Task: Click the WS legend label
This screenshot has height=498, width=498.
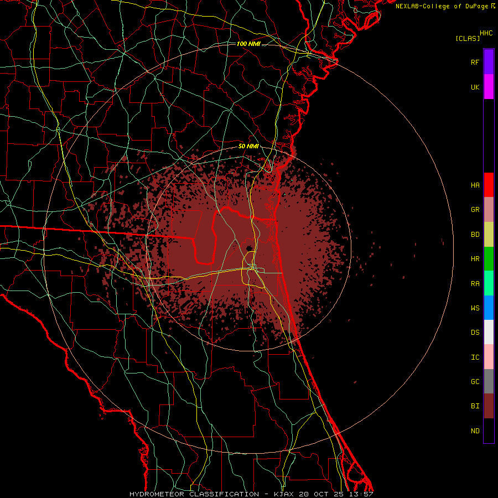Action: pyautogui.click(x=475, y=308)
